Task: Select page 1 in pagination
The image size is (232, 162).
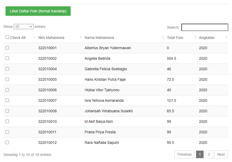Action: coord(200,154)
